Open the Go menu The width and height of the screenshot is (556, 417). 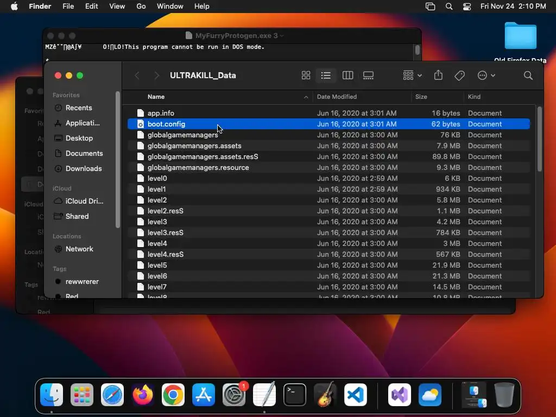[141, 7]
